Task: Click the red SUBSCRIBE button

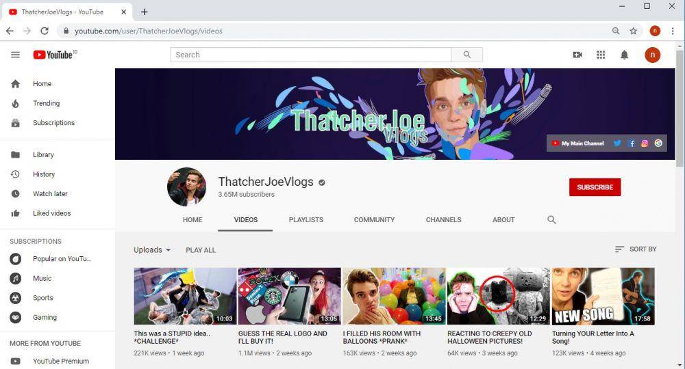Action: (595, 187)
